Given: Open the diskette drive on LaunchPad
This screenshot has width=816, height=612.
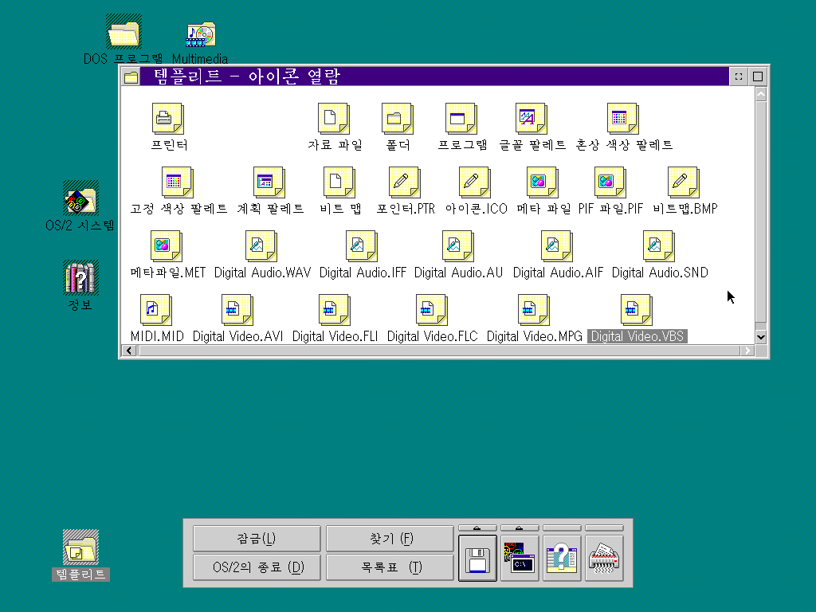Looking at the screenshot, I should (x=478, y=559).
